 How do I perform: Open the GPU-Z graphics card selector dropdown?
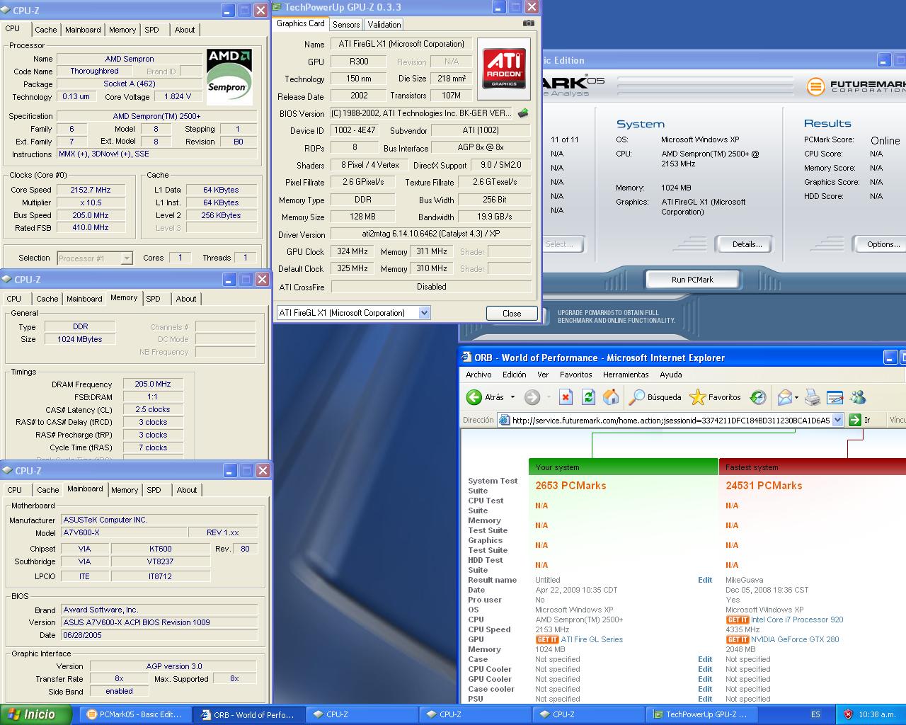coord(424,312)
